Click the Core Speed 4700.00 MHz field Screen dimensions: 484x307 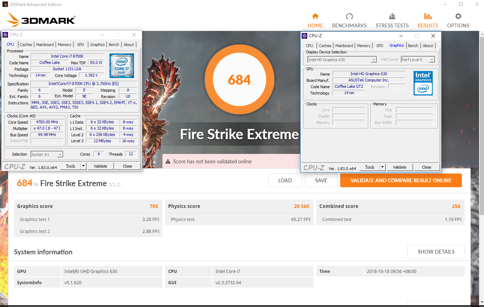(47, 122)
